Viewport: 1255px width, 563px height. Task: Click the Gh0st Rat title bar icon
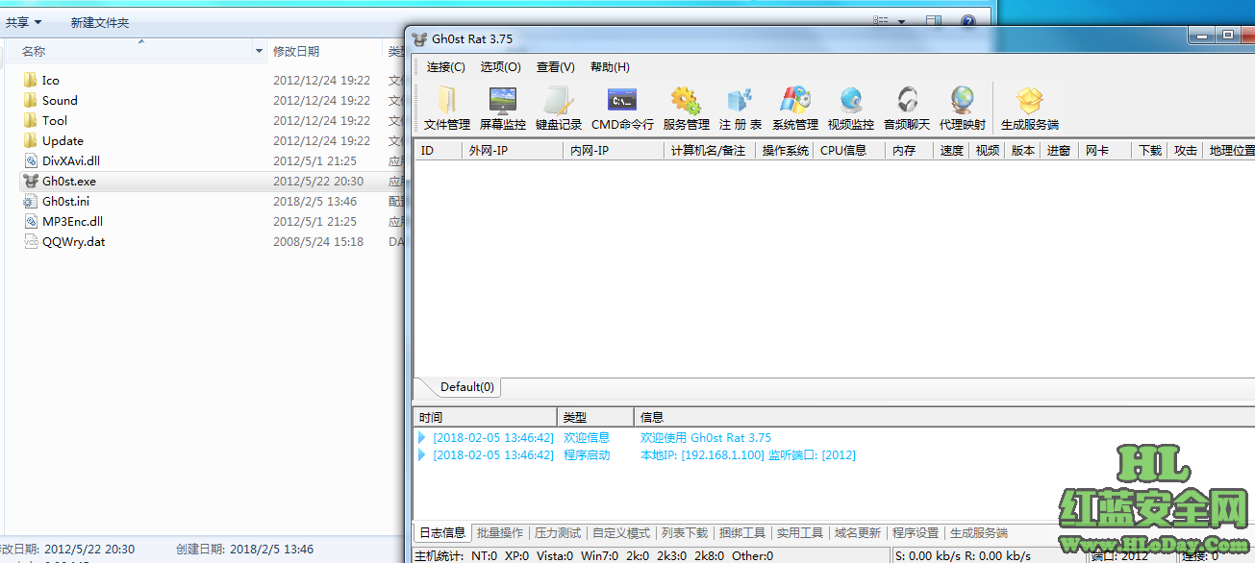pos(419,39)
